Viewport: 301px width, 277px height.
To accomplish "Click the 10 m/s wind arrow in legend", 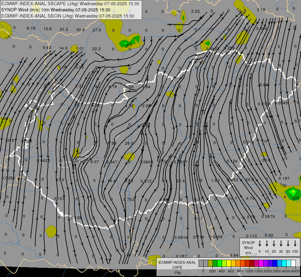I will [x=267, y=243].
